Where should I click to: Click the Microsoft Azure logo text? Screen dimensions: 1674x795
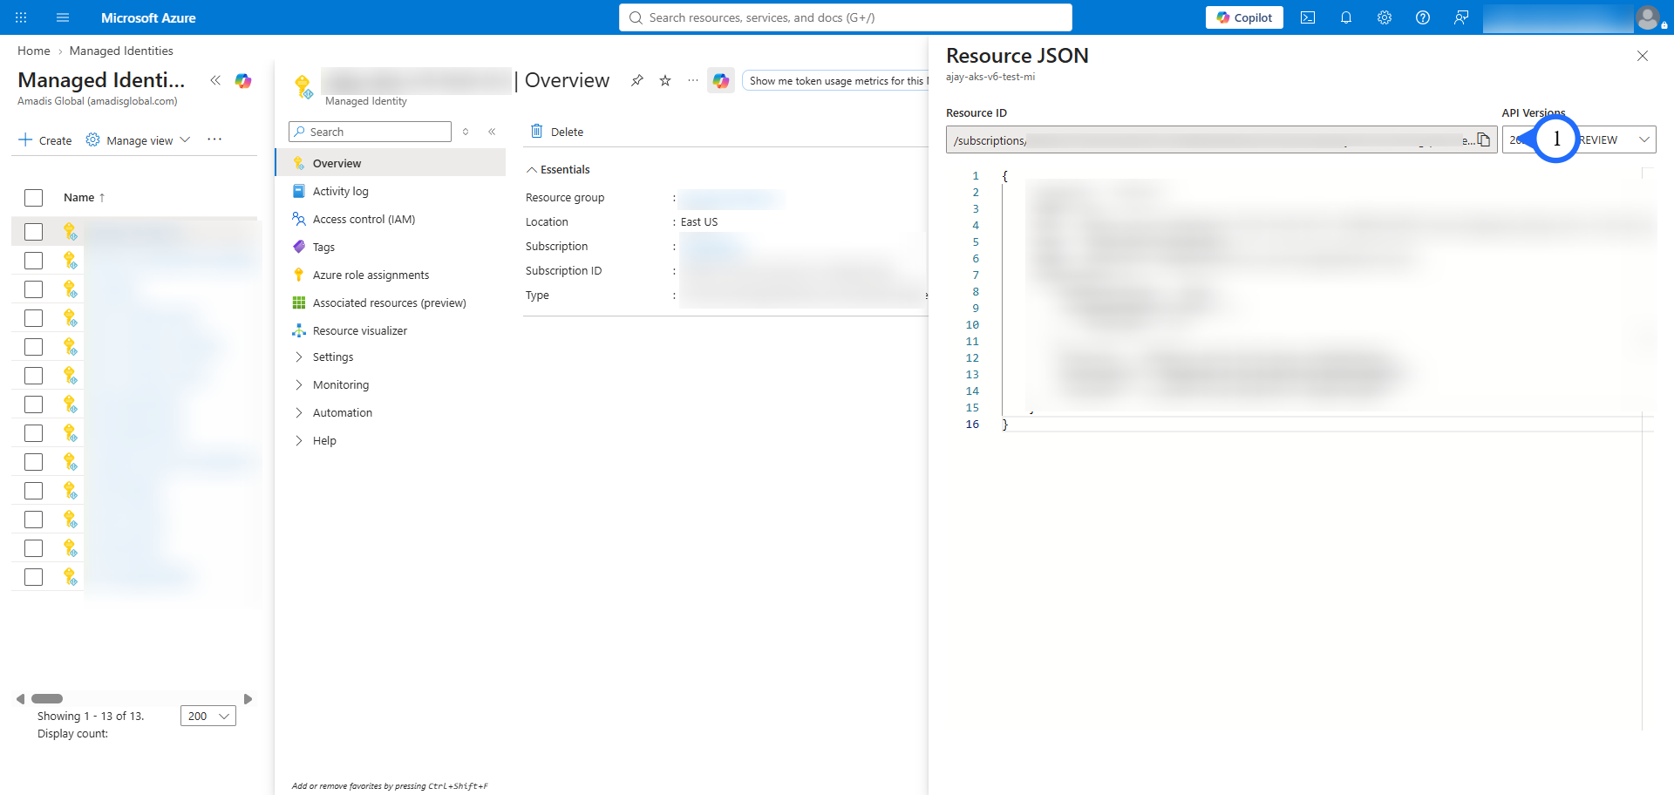tap(148, 17)
